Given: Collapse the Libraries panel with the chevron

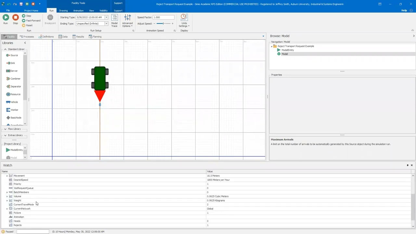Looking at the screenshot, I should click(x=25, y=43).
